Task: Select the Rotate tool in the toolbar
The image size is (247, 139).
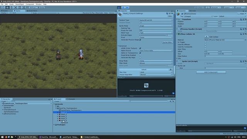Action: (11, 8)
